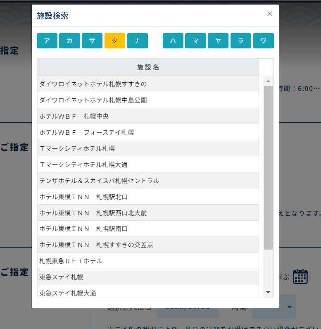Select テンザホテル&スカイスパ札幌セントラル
321x329 pixels.
tap(148, 181)
